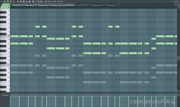The width and height of the screenshot is (180, 107).
Task: Click the curved undo arrow icon
Action: point(14,2)
